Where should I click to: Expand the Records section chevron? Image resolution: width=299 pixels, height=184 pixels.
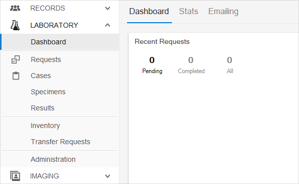(x=107, y=9)
